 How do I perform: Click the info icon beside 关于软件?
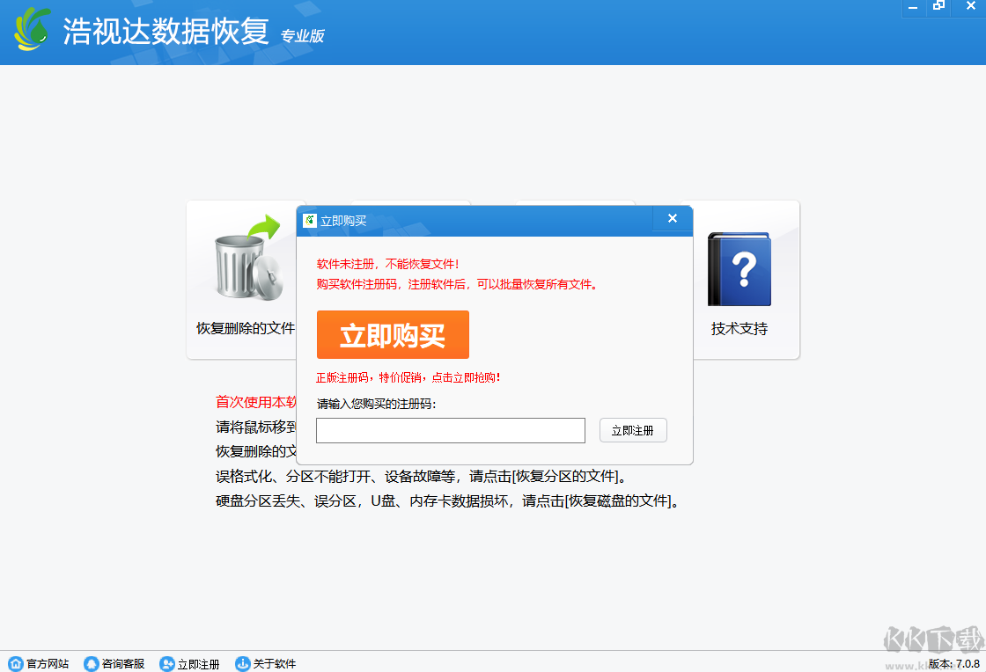[x=241, y=664]
